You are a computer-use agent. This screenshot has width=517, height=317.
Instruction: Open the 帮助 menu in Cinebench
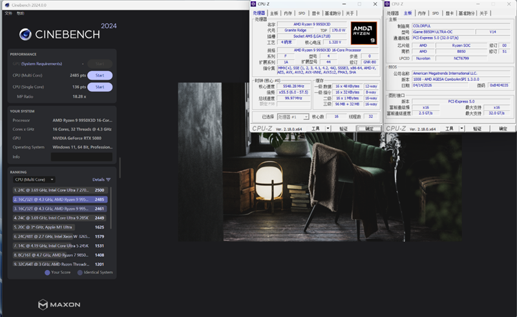[x=21, y=13]
